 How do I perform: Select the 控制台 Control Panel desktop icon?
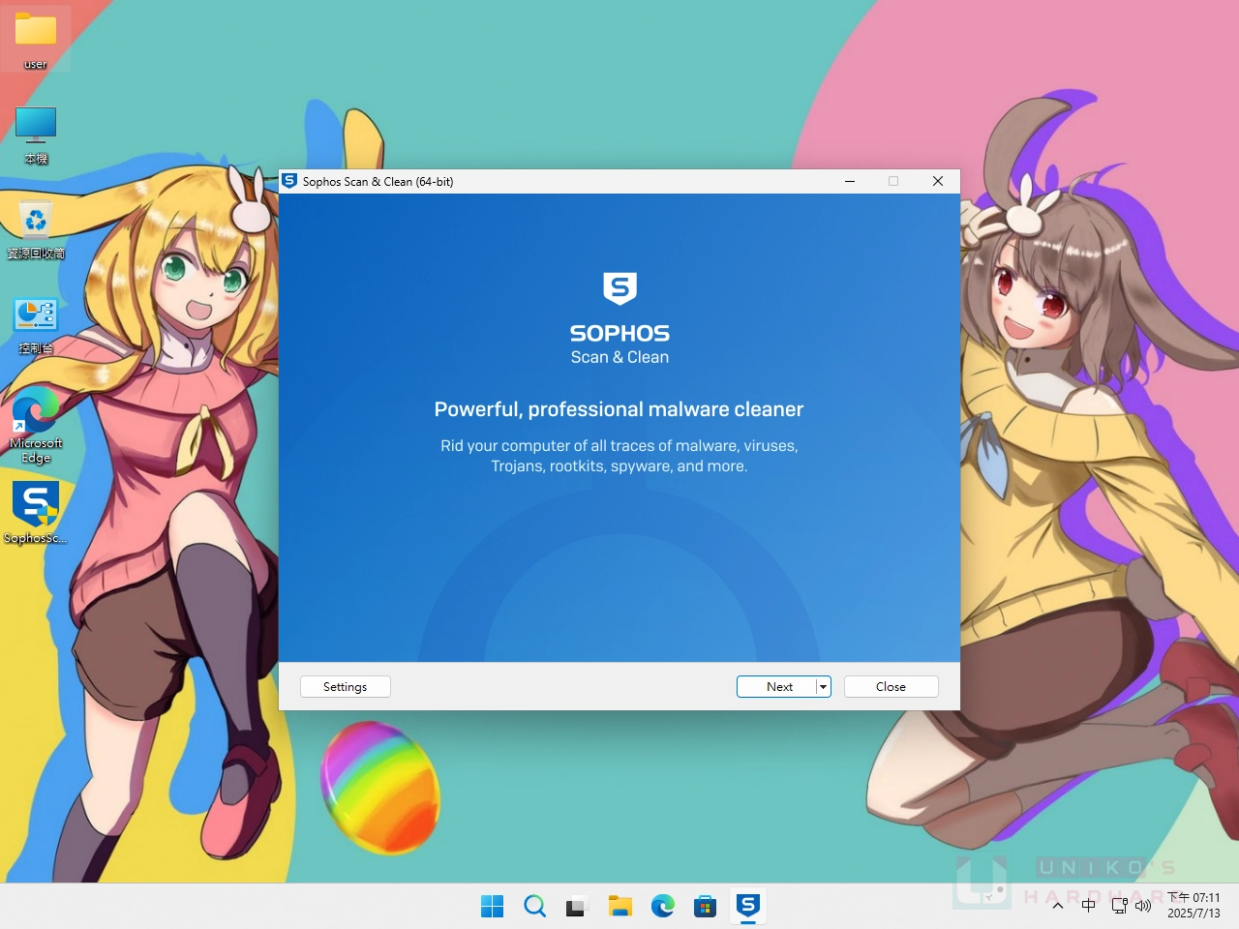pyautogui.click(x=36, y=325)
